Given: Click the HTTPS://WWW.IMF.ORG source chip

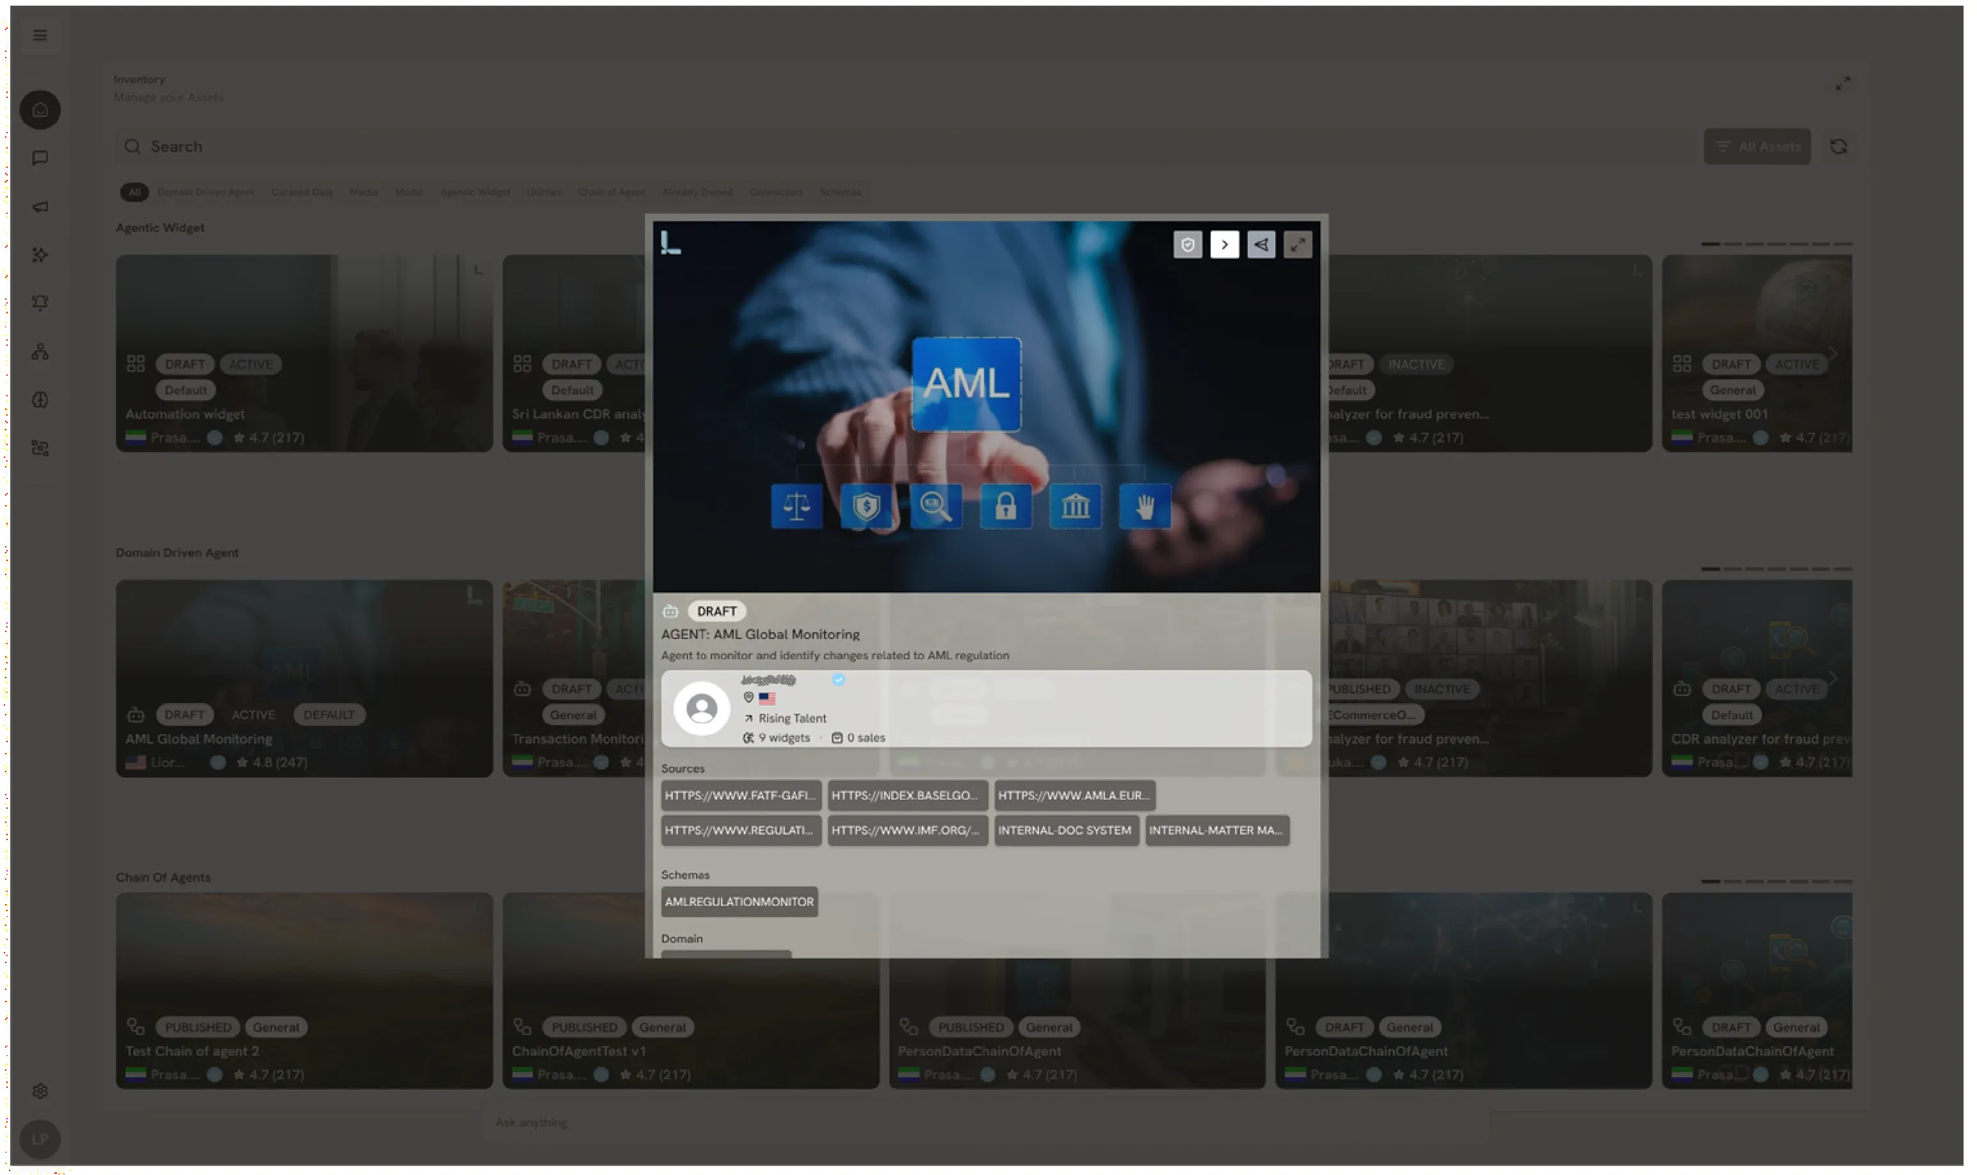Looking at the screenshot, I should point(908,831).
